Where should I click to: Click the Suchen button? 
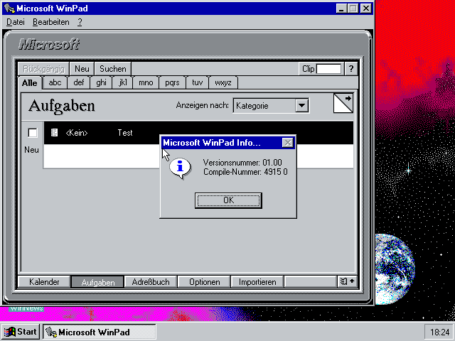coord(113,69)
